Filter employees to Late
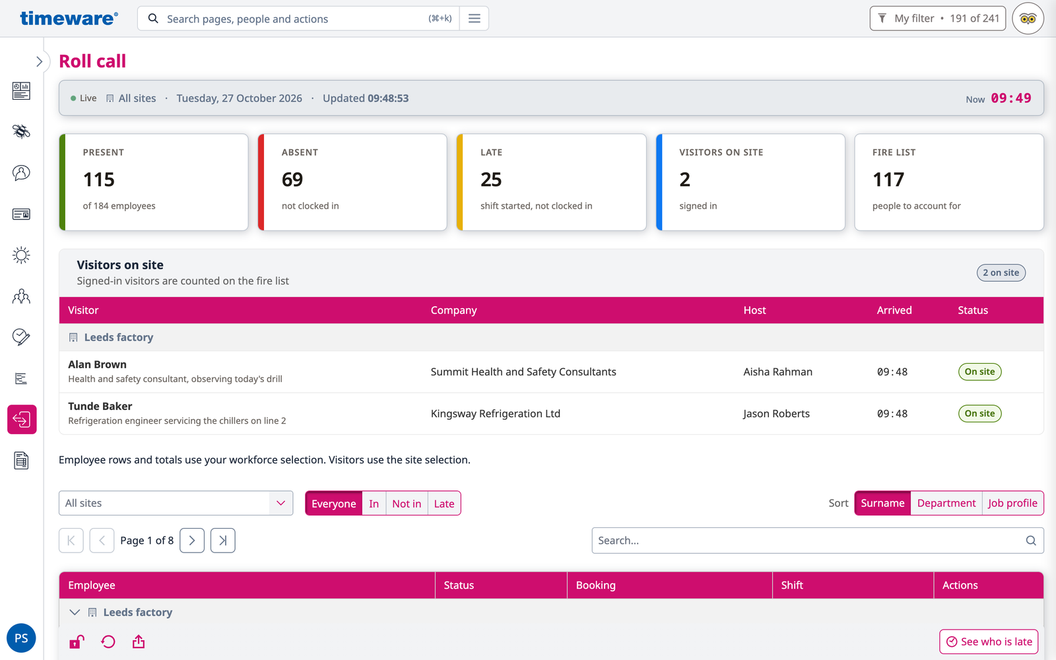1056x660 pixels. point(444,504)
